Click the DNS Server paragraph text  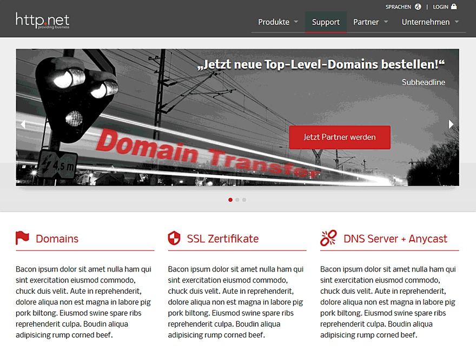(x=388, y=302)
